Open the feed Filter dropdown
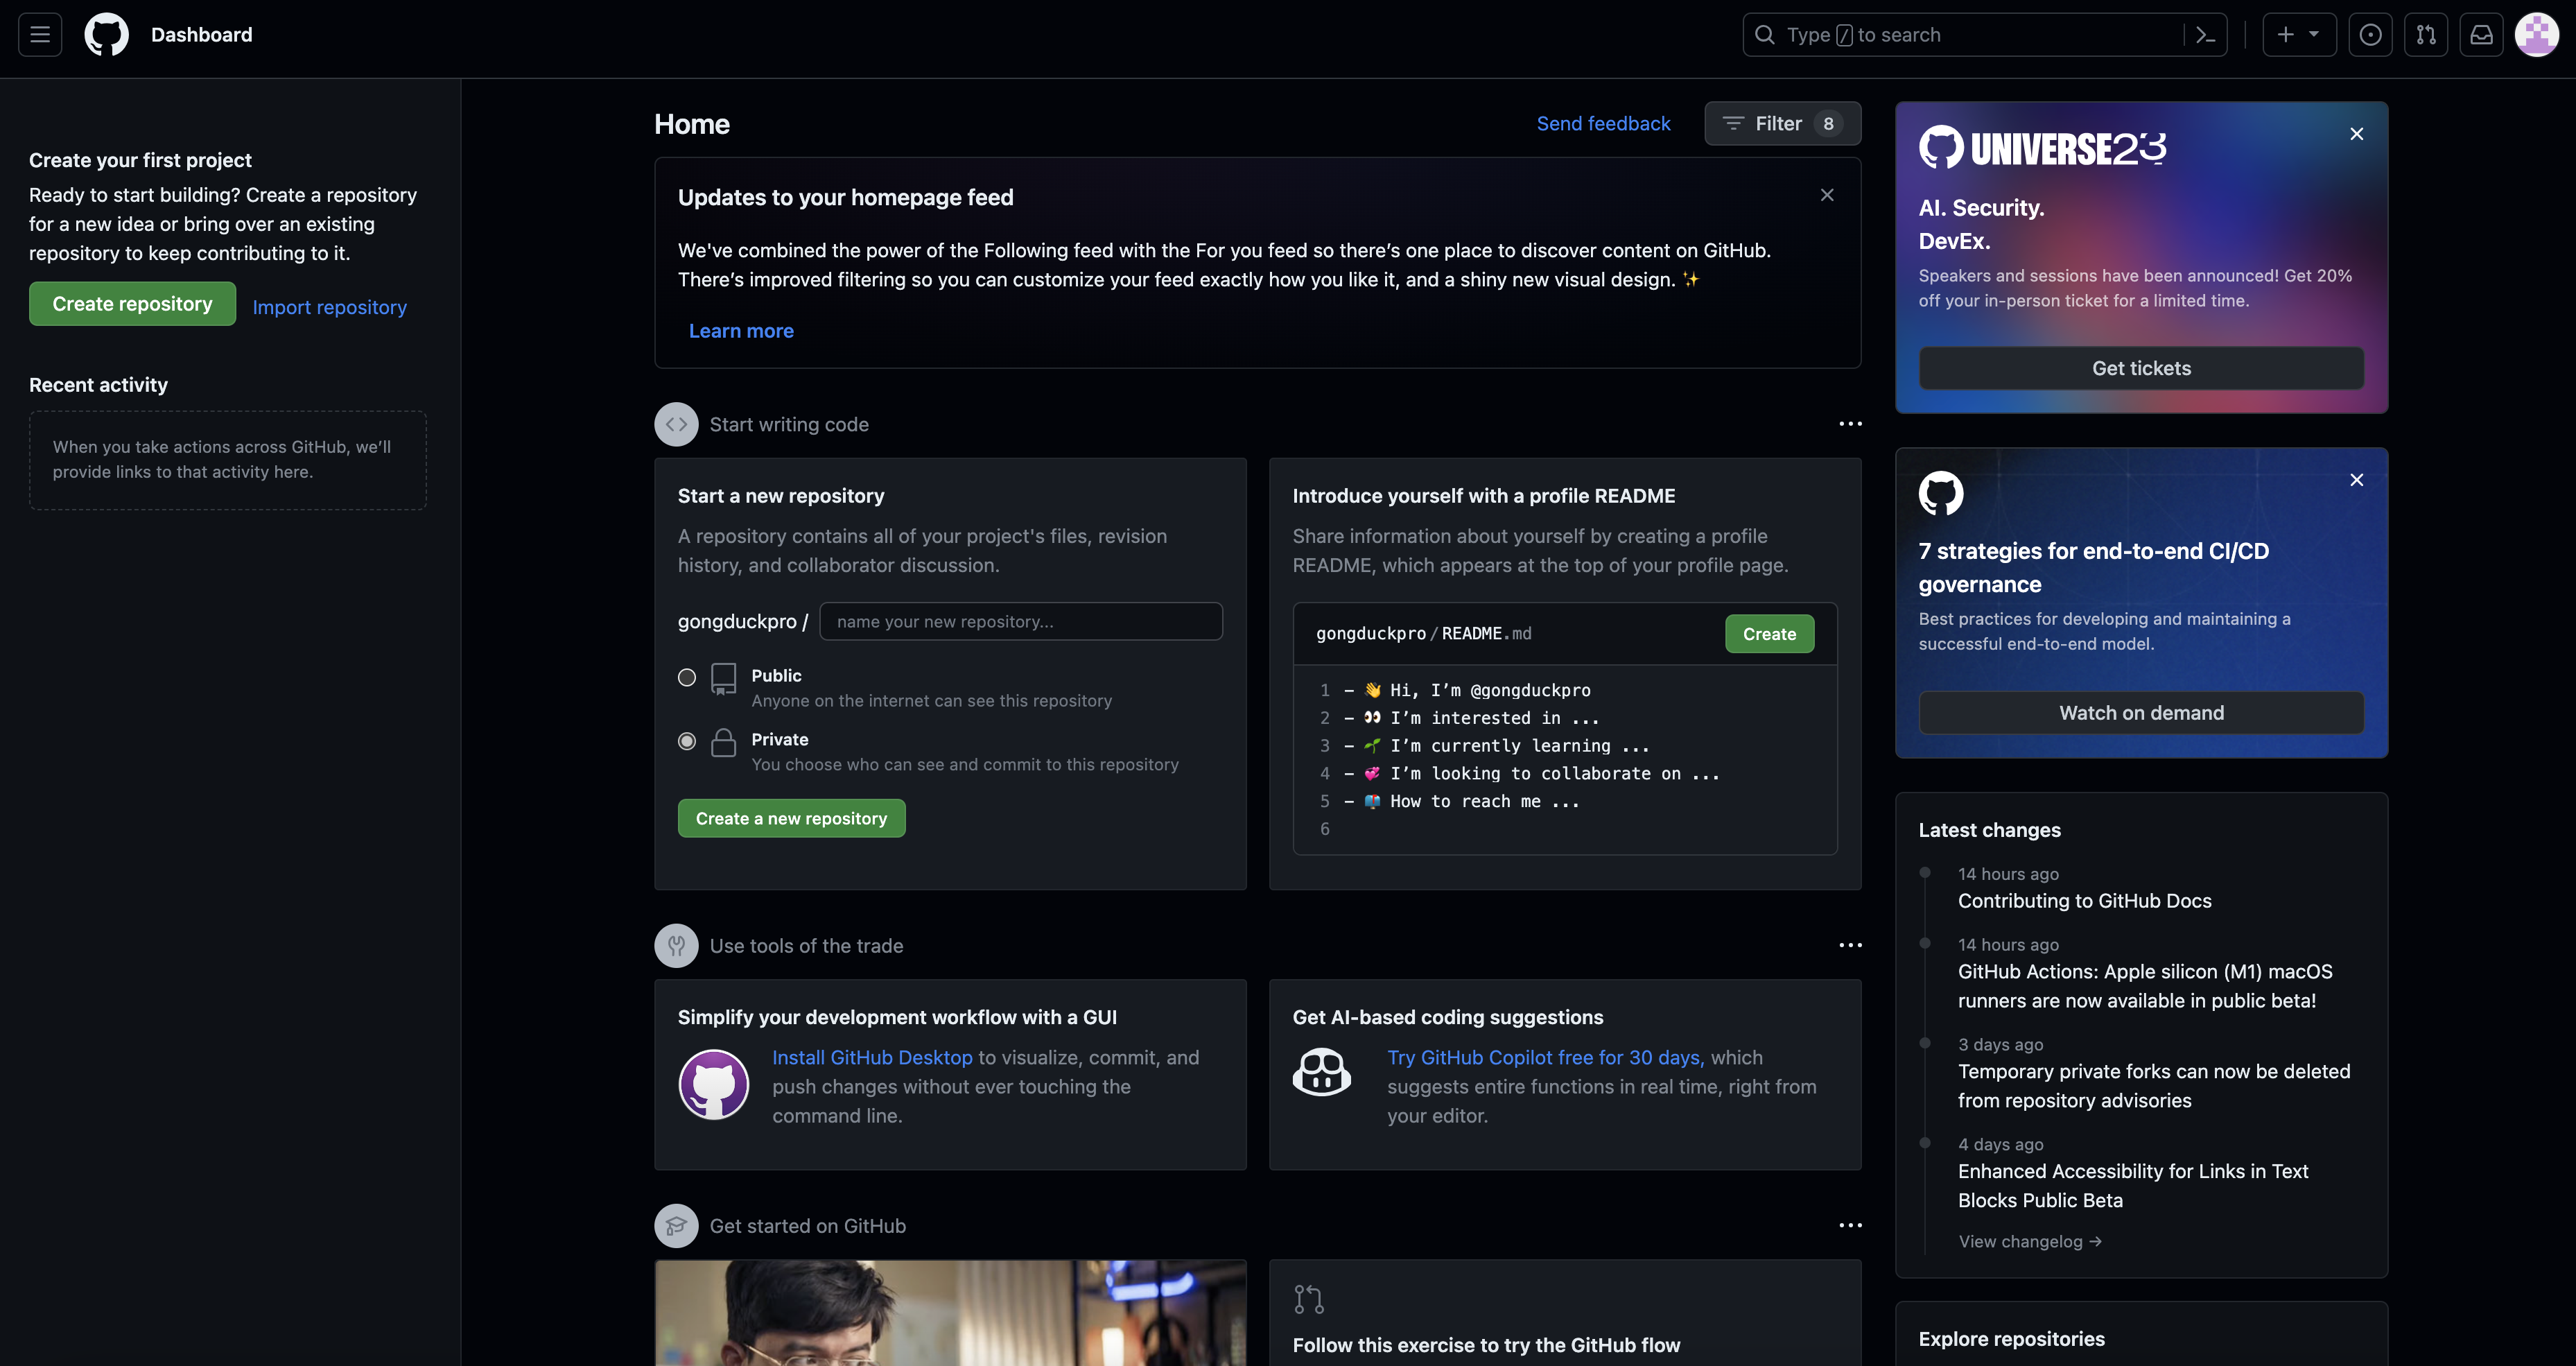Image resolution: width=2576 pixels, height=1366 pixels. click(x=1781, y=124)
